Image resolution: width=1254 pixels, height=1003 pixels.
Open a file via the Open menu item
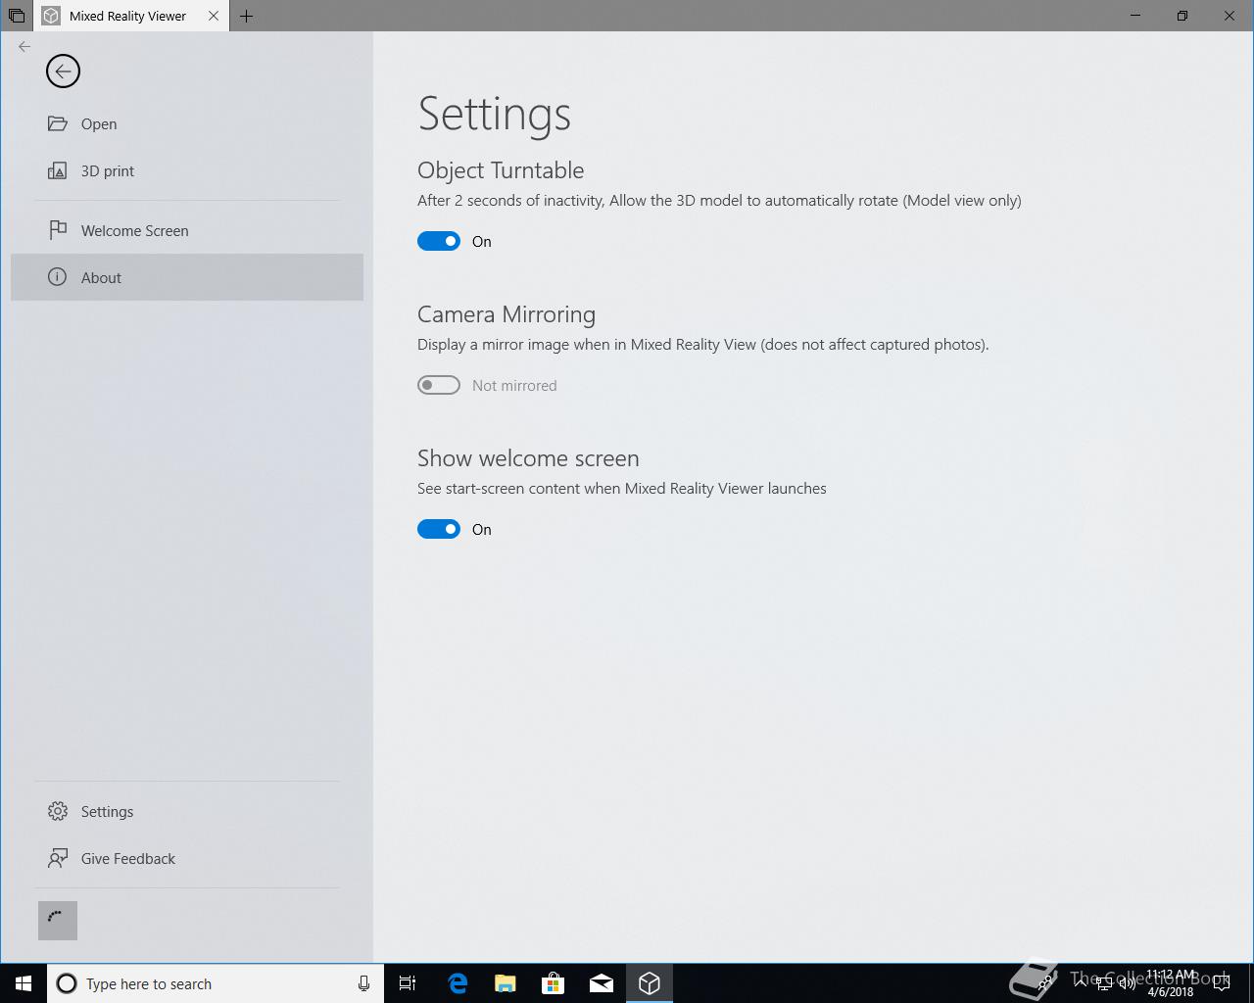click(187, 124)
